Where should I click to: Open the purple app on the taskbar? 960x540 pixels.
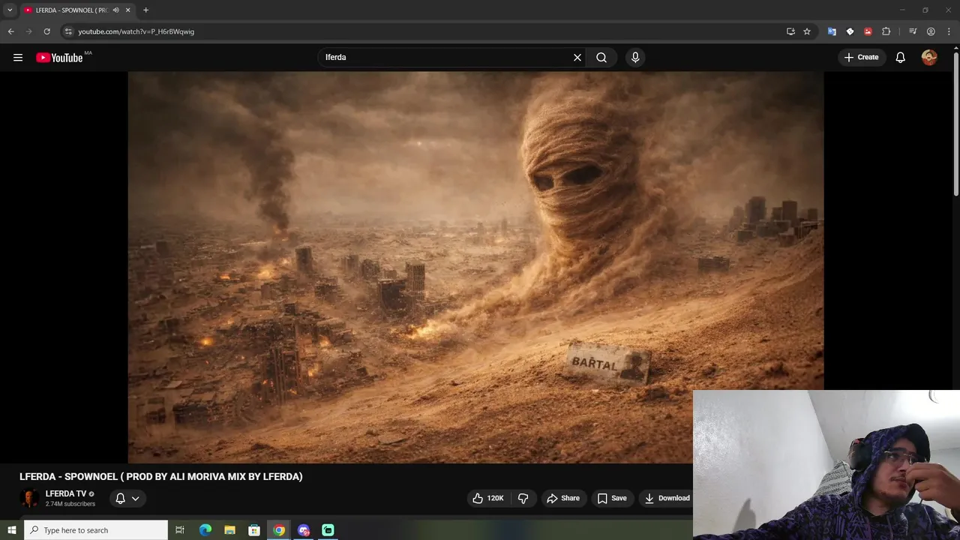coord(304,530)
